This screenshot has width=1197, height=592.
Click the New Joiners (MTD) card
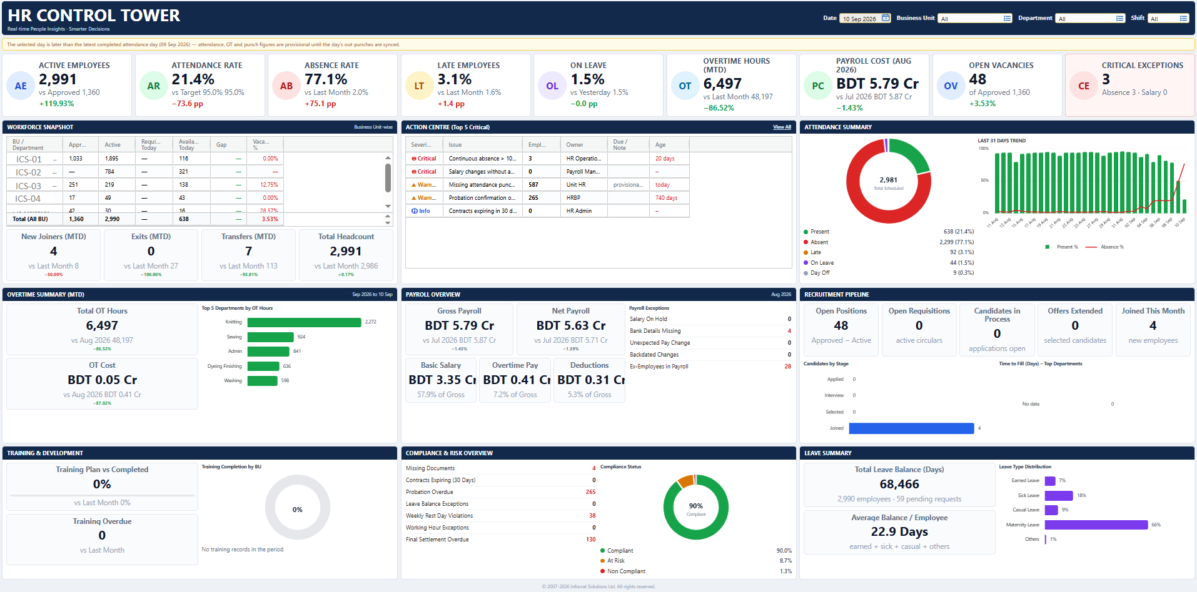[54, 255]
